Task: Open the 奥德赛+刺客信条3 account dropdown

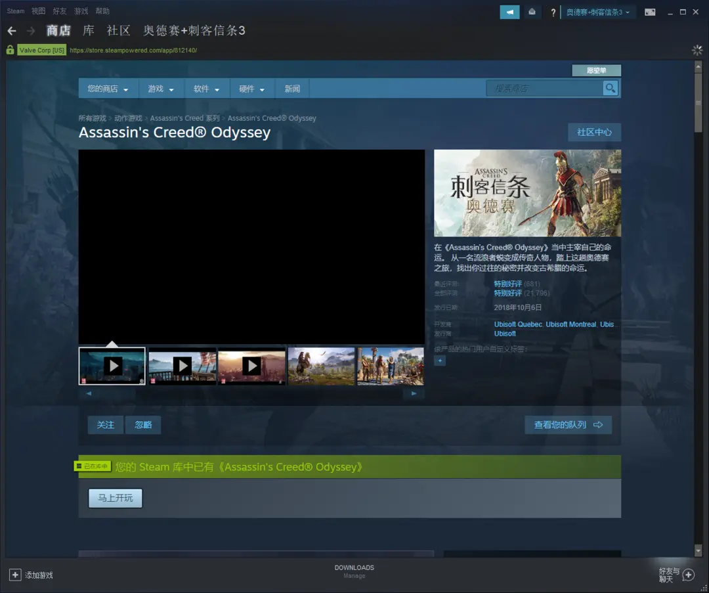Action: (x=598, y=12)
